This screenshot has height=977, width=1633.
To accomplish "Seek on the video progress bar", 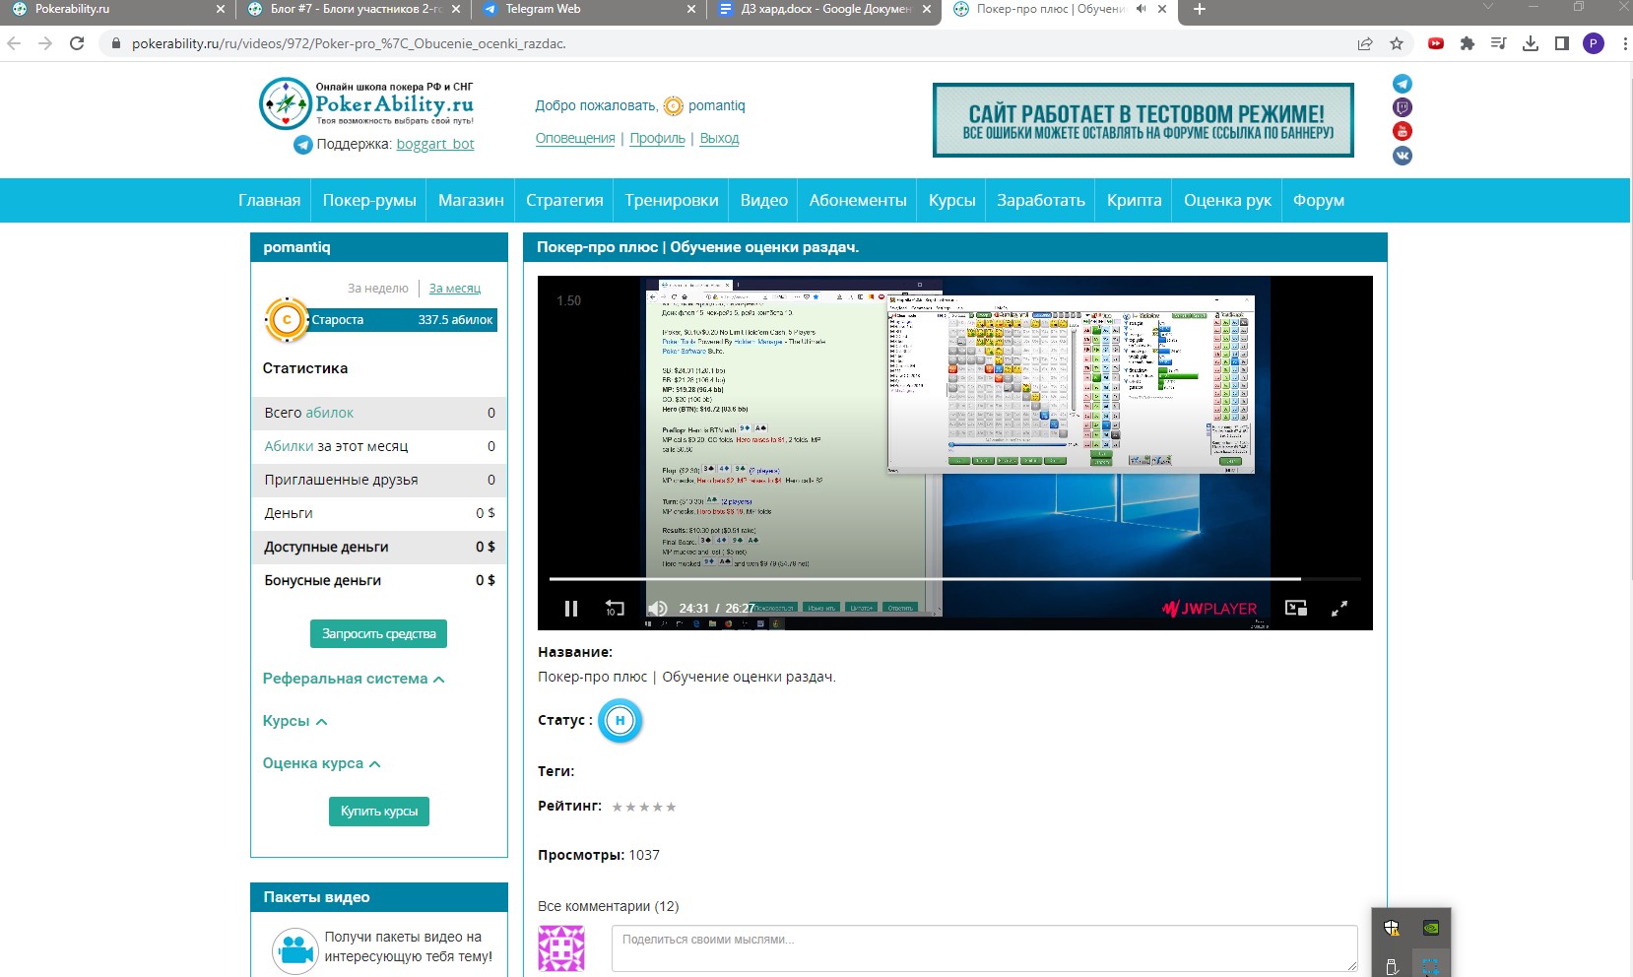I will tap(954, 579).
